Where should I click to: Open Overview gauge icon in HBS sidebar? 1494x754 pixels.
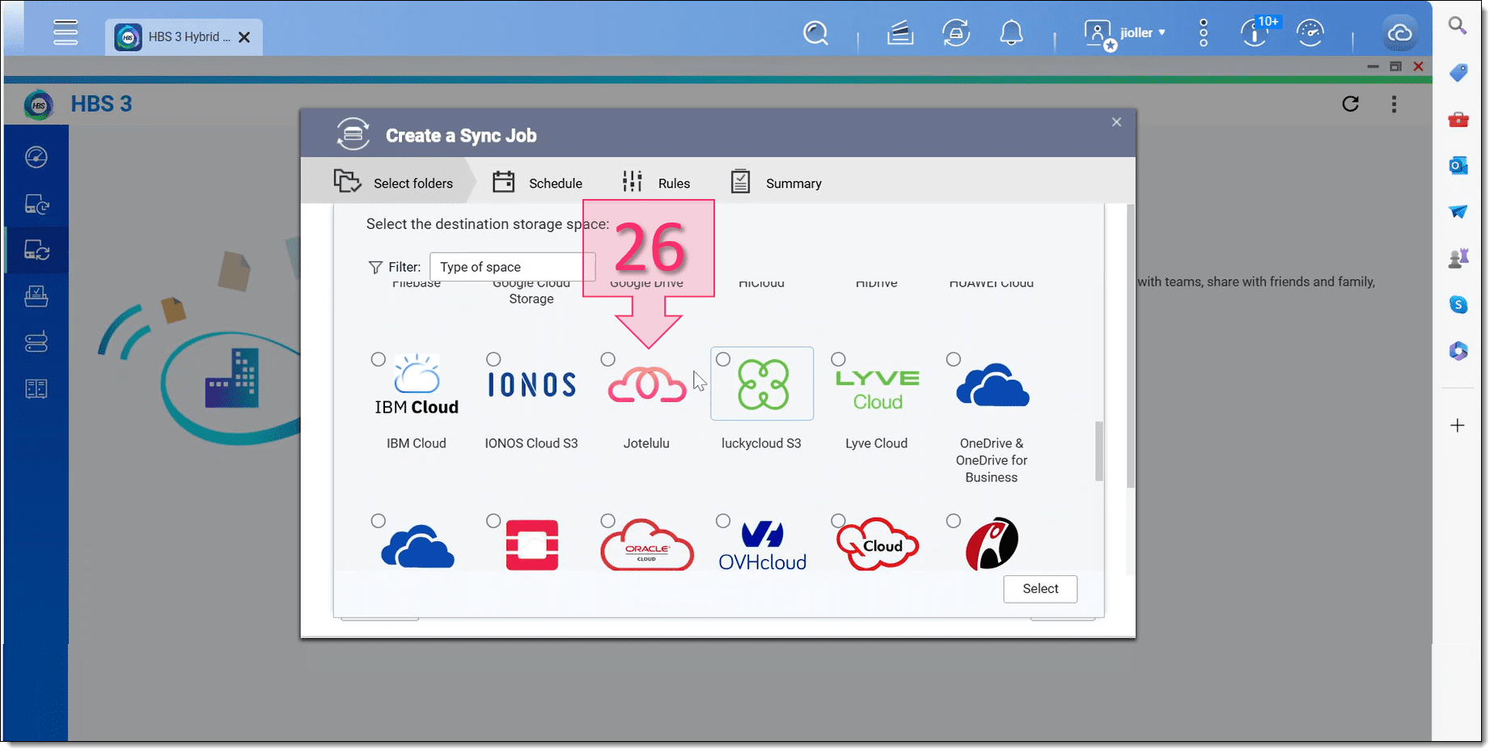tap(36, 157)
